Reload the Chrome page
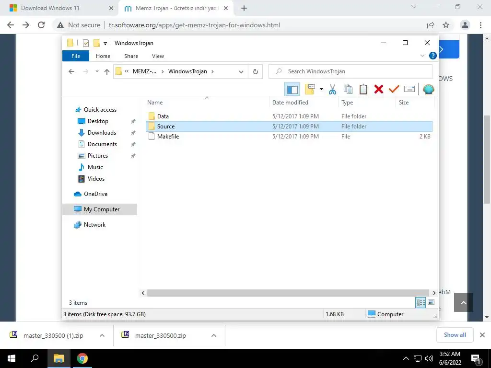491x368 pixels. 41,25
